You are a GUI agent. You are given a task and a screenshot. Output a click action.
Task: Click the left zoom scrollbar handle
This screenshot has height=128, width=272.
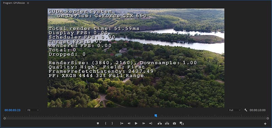point(4,118)
